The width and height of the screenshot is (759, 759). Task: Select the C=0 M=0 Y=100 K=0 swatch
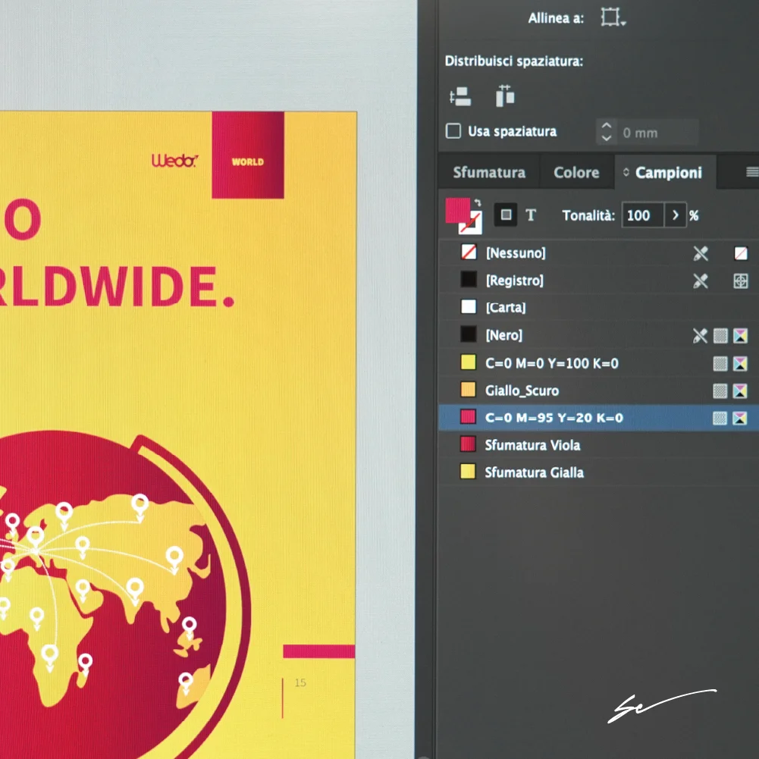point(598,363)
